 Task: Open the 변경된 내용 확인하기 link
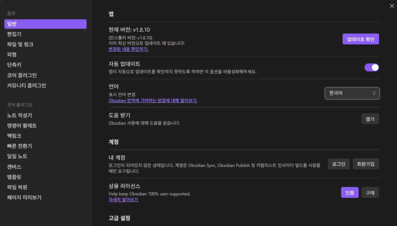coord(128,49)
